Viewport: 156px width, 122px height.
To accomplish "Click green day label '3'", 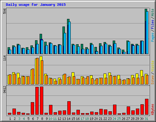I will coord(19,119).
